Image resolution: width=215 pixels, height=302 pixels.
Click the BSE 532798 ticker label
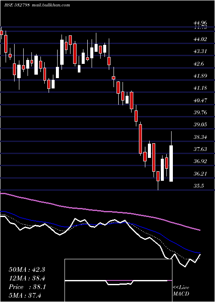pos(17,5)
